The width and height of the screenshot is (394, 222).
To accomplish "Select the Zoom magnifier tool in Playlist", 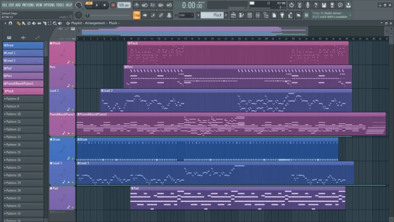I will pos(55,23).
